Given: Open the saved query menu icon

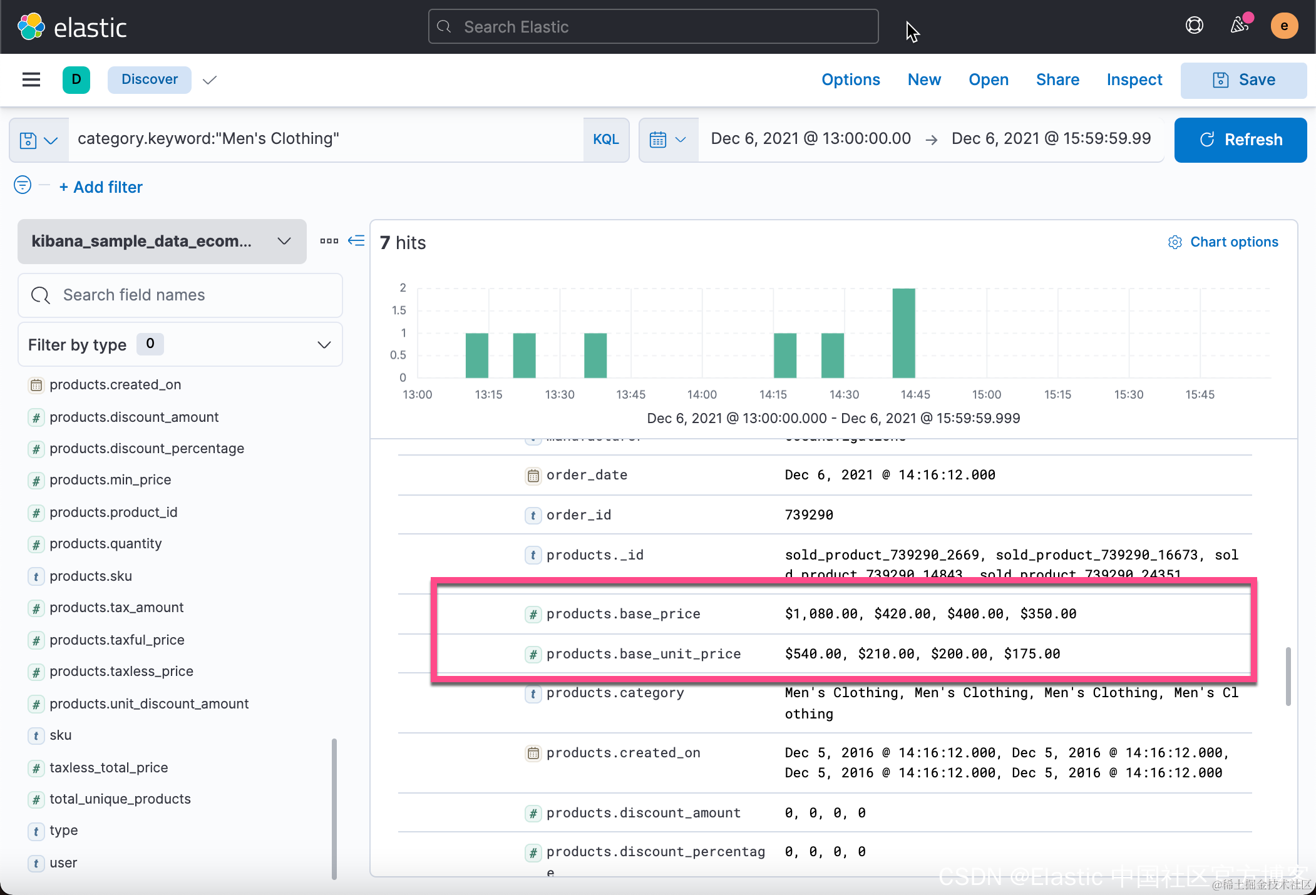Looking at the screenshot, I should tap(38, 140).
